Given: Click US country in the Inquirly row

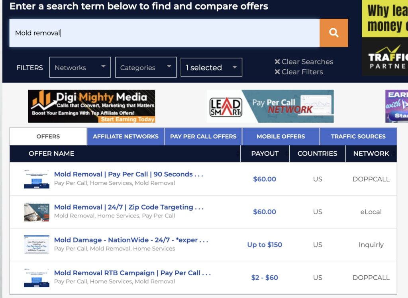Looking at the screenshot, I should point(318,245).
